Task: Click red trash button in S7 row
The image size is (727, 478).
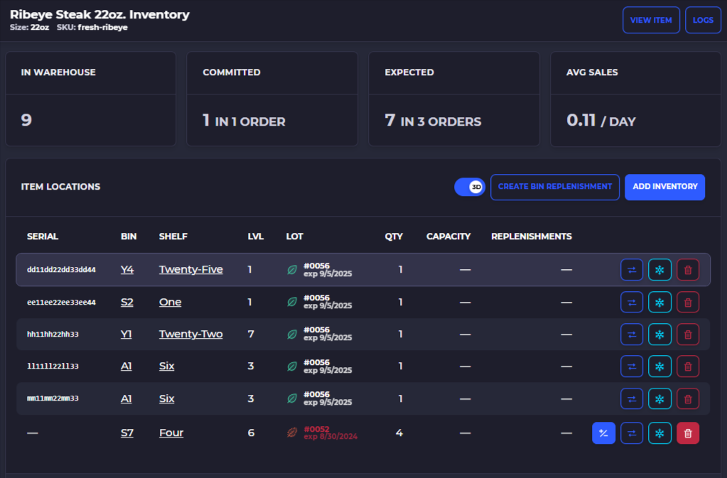Action: coord(688,433)
